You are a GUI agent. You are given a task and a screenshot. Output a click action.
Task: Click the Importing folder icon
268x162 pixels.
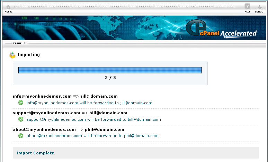pyautogui.click(x=12, y=55)
